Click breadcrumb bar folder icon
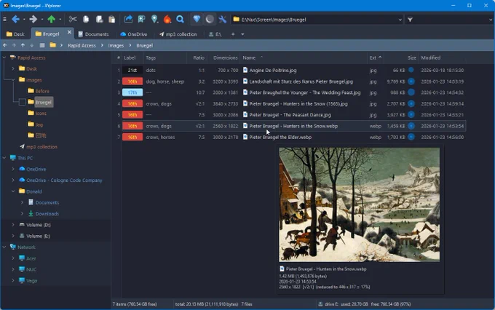 tap(52, 45)
